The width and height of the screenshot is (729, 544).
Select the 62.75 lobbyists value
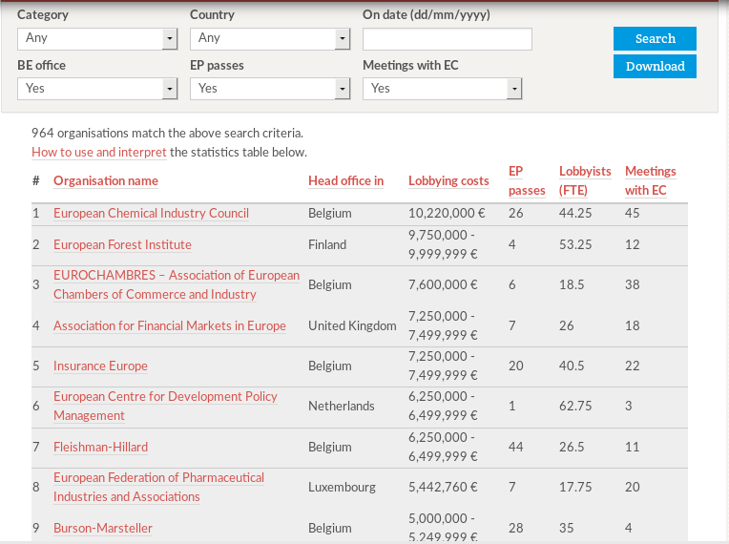click(575, 406)
